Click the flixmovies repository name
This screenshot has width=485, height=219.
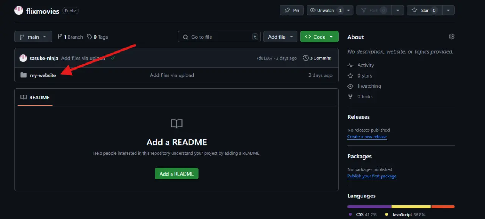click(x=42, y=11)
